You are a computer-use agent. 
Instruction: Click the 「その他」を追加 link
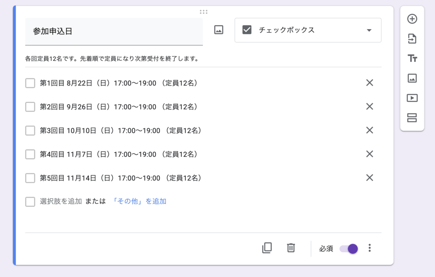tap(139, 201)
